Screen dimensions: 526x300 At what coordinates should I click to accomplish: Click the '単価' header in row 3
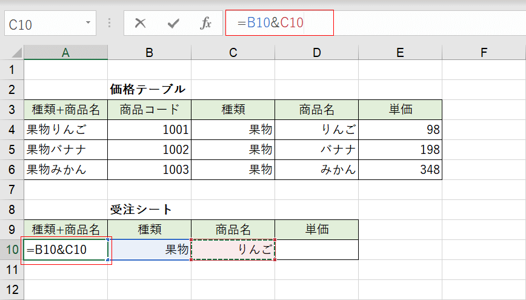(x=400, y=110)
